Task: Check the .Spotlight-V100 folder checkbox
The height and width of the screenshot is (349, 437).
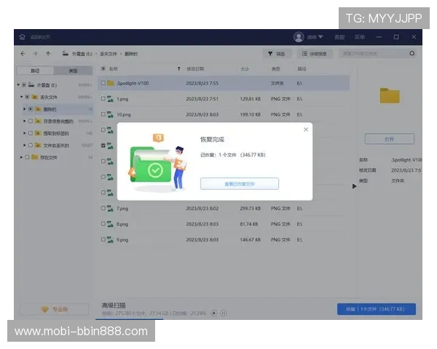Action: click(103, 83)
